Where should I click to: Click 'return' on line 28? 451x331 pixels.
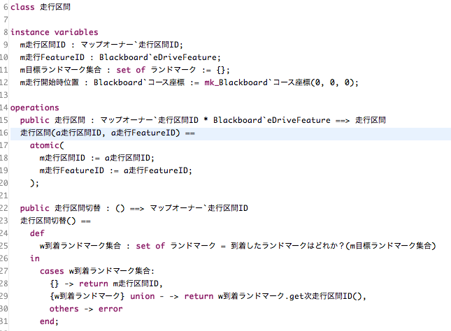pos(94,284)
